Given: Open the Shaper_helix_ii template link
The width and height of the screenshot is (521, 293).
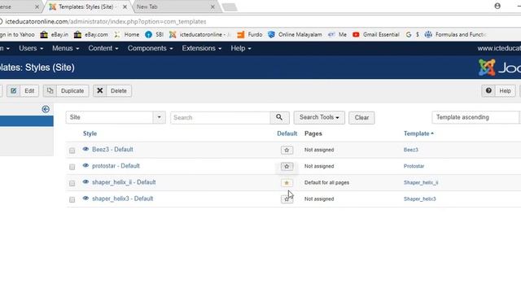Looking at the screenshot, I should [x=421, y=182].
